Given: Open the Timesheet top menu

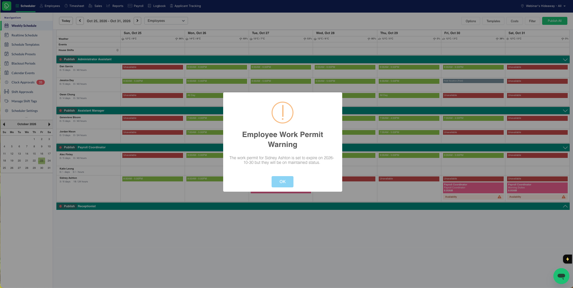Looking at the screenshot, I should (x=74, y=6).
